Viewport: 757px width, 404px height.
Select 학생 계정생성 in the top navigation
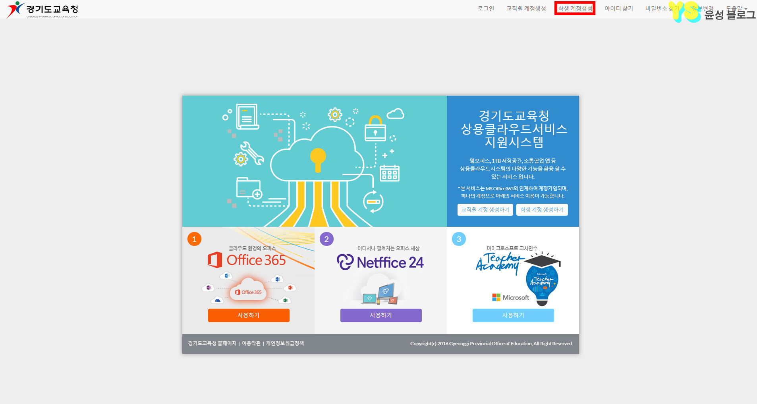(575, 8)
